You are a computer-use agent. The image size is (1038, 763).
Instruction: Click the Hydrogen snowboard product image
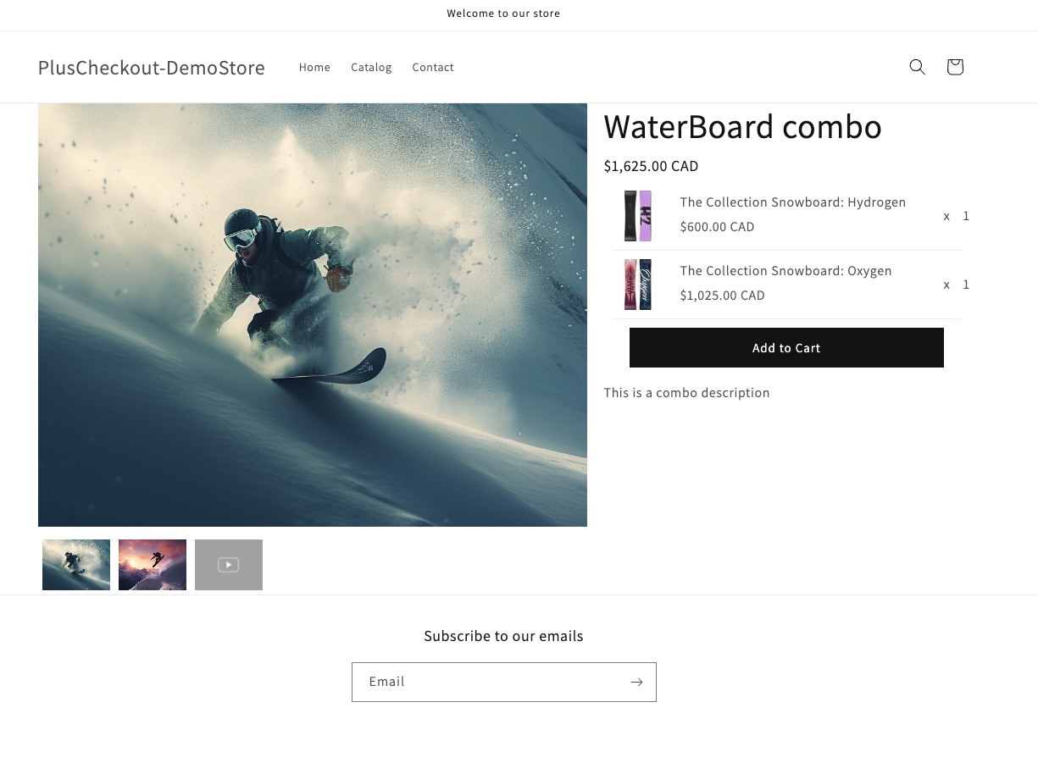[x=638, y=216]
